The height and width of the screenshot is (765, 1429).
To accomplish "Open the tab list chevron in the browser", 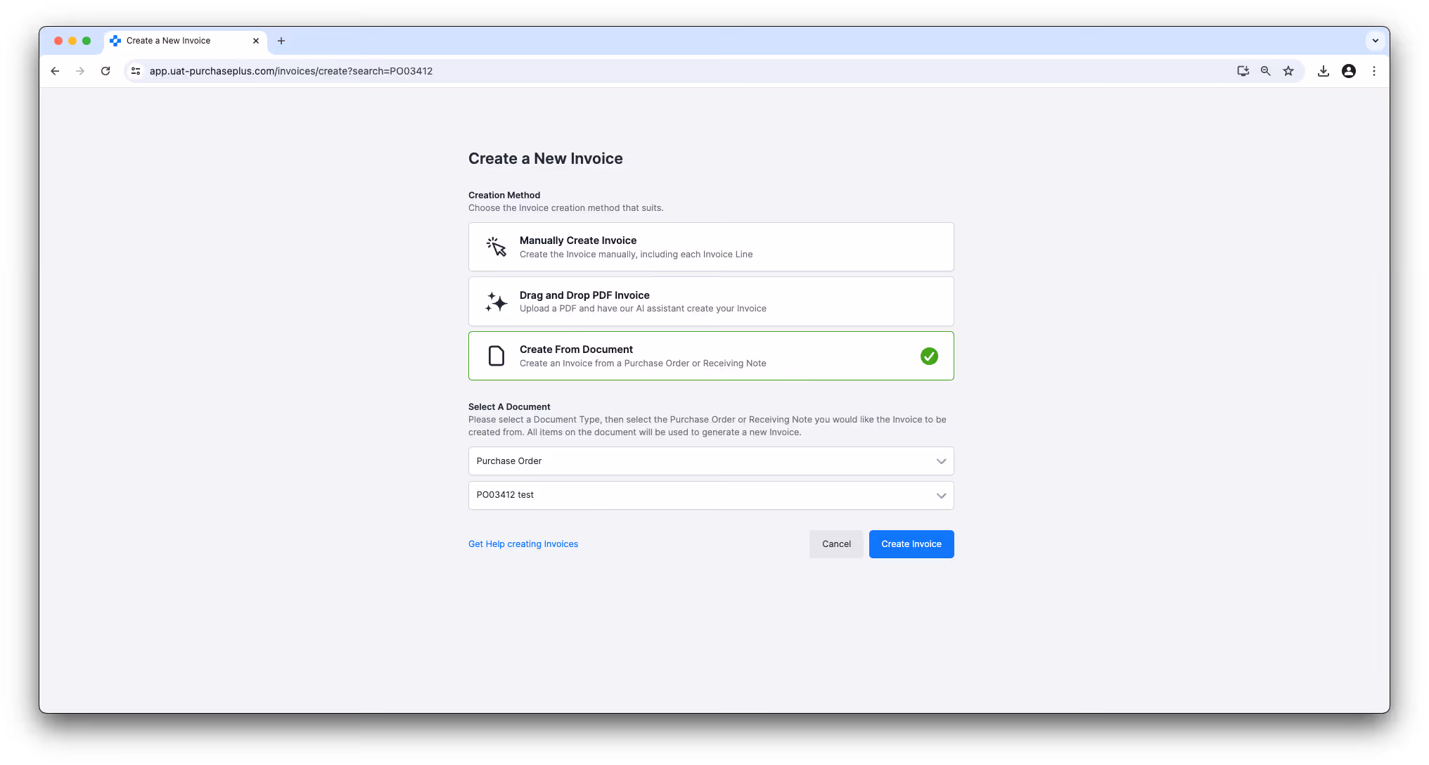I will 1375,41.
